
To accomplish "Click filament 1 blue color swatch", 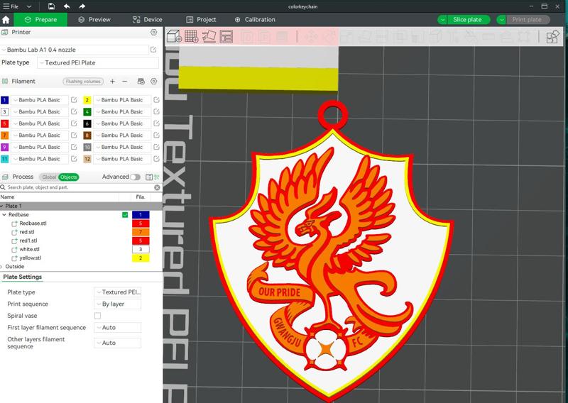I will pos(5,100).
